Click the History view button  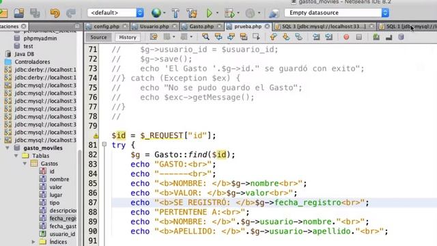click(128, 37)
